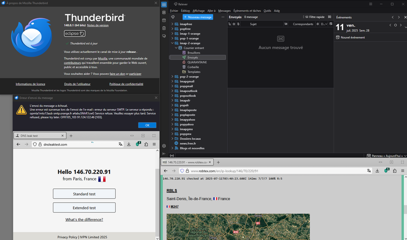This screenshot has width=407, height=240.
Task: Collapse the spaces toolbar
Action: [x=164, y=154]
